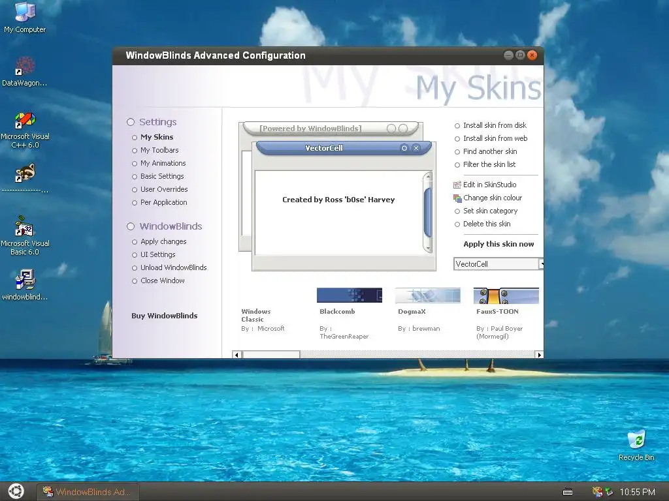Image resolution: width=669 pixels, height=501 pixels.
Task: Minimize the WindowBlinds configuration window
Action: pos(508,55)
